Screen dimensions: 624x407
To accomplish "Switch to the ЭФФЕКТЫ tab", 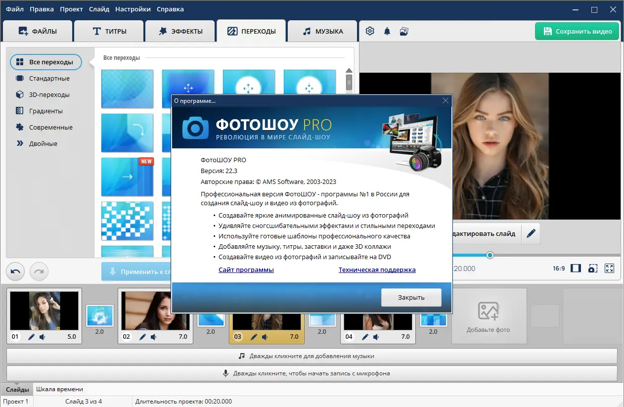I will click(180, 31).
